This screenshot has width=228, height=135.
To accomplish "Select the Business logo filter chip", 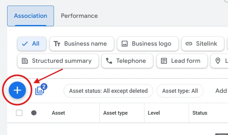I will [x=148, y=44].
